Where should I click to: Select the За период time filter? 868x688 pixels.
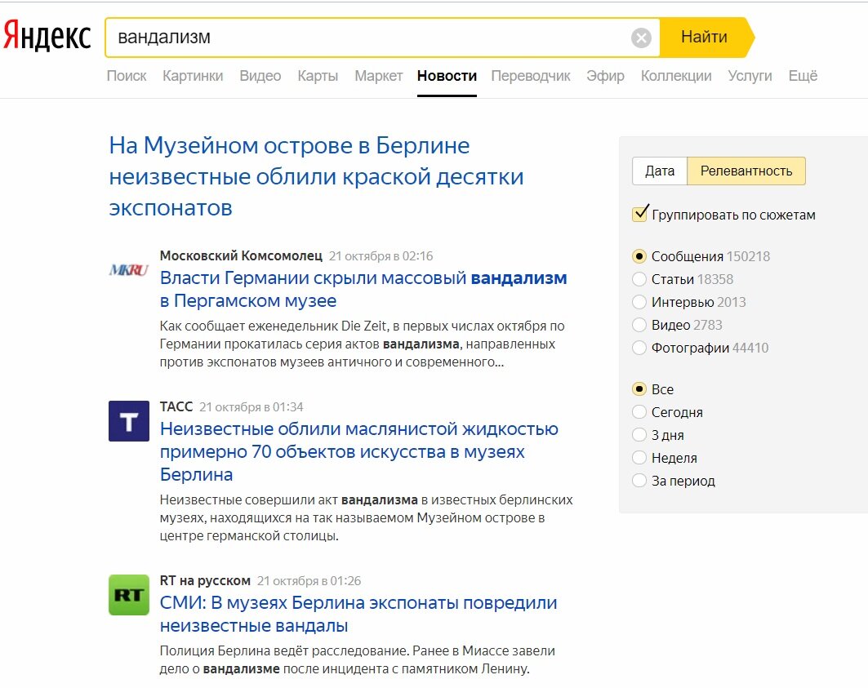tap(639, 481)
